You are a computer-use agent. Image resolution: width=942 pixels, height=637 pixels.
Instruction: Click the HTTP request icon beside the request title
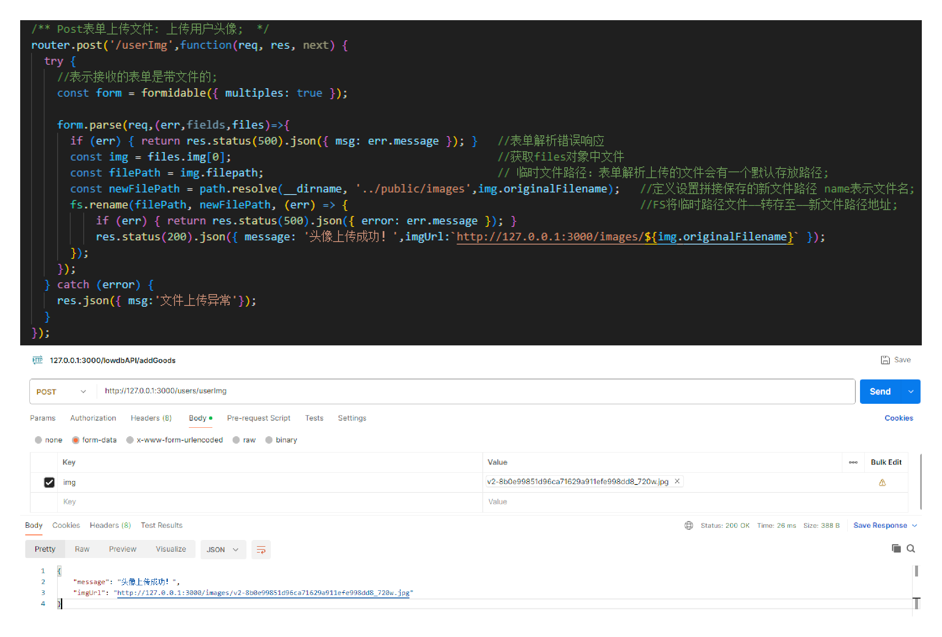point(38,360)
